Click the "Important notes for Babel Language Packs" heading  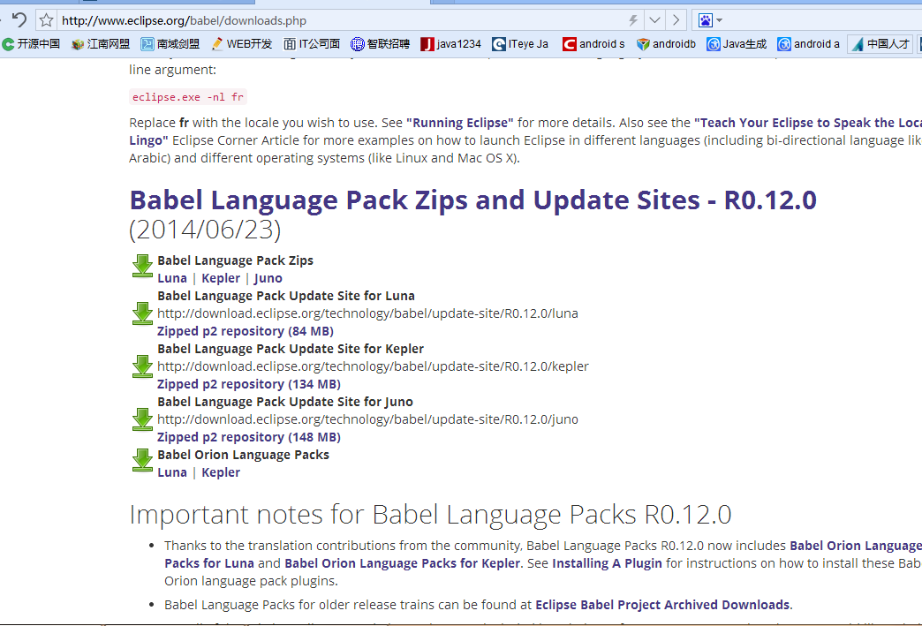[x=430, y=515]
